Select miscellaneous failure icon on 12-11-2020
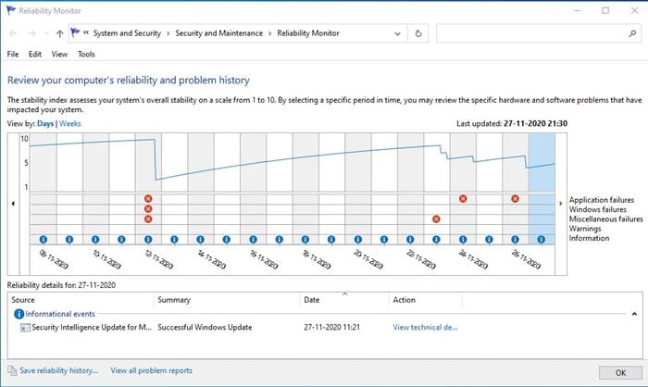 coord(148,218)
